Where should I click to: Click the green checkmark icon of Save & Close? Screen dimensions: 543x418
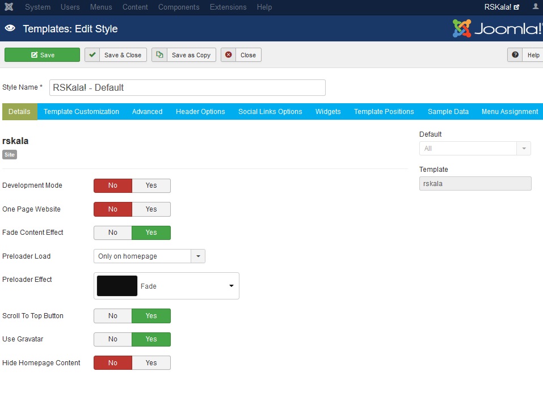[92, 54]
